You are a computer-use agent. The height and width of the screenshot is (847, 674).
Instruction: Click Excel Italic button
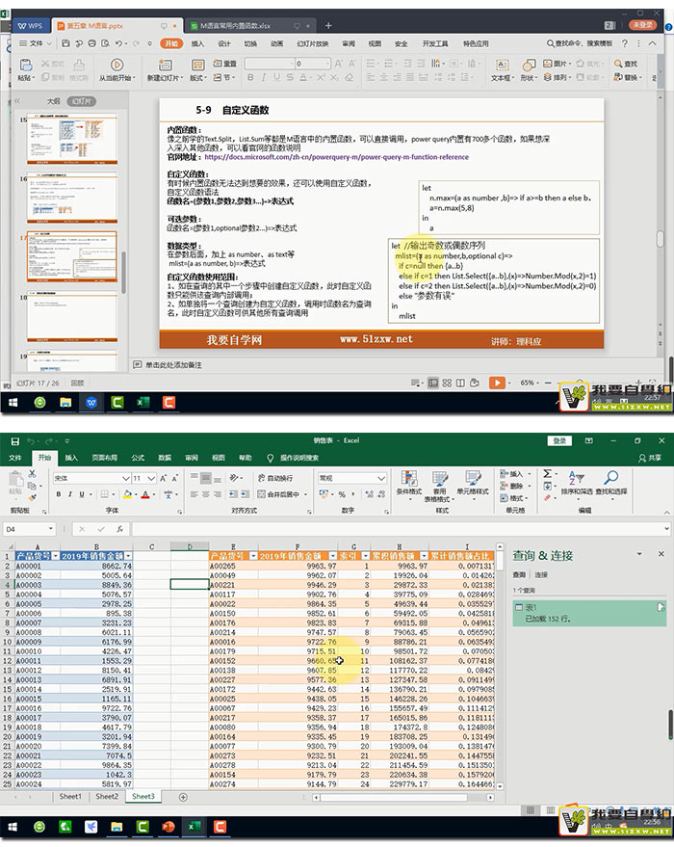point(69,494)
